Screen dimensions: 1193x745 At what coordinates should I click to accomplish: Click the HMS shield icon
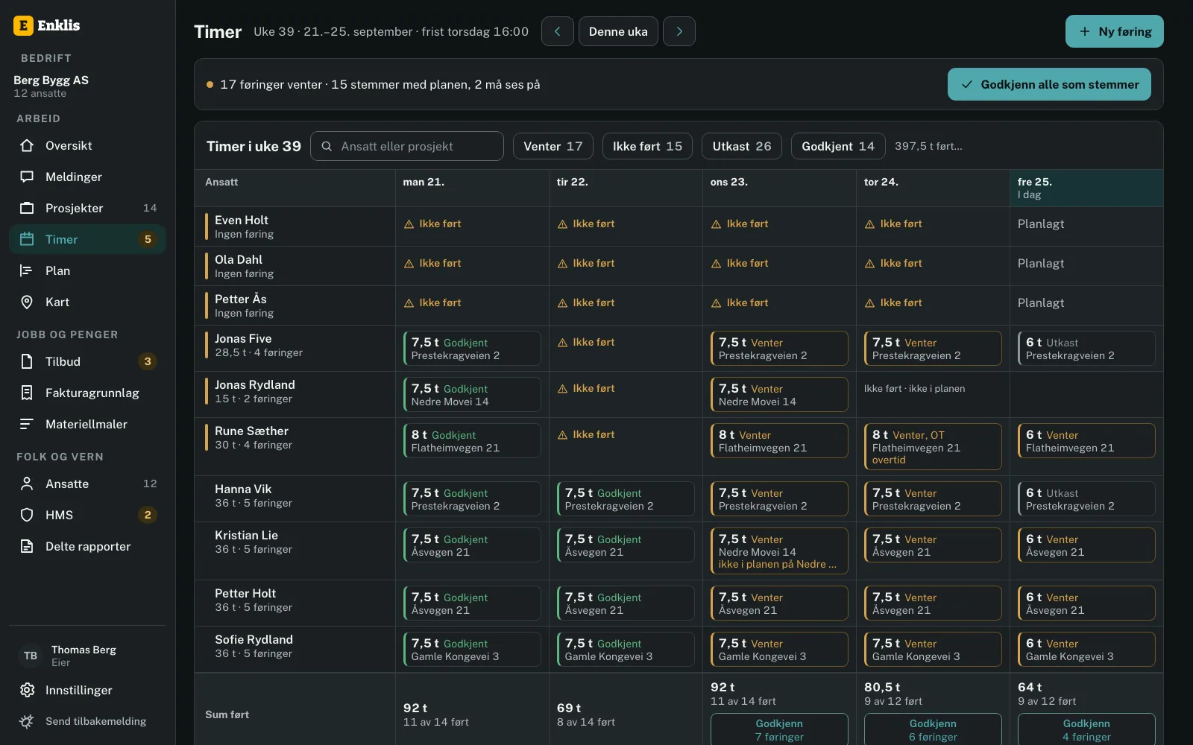(x=27, y=515)
